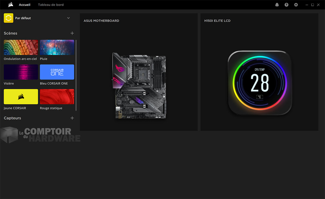Click the scenes list scrollbar
The image size is (325, 199).
(x=76, y=75)
